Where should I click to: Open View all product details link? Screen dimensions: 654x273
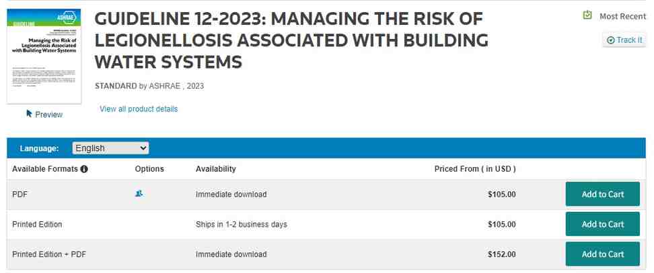(139, 109)
